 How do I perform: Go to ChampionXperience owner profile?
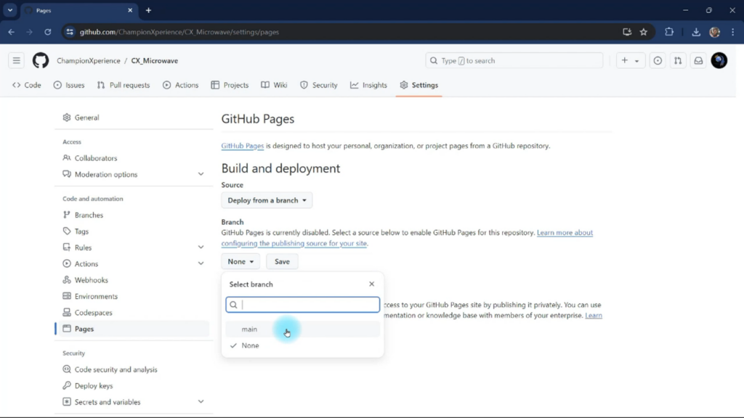[x=89, y=61]
